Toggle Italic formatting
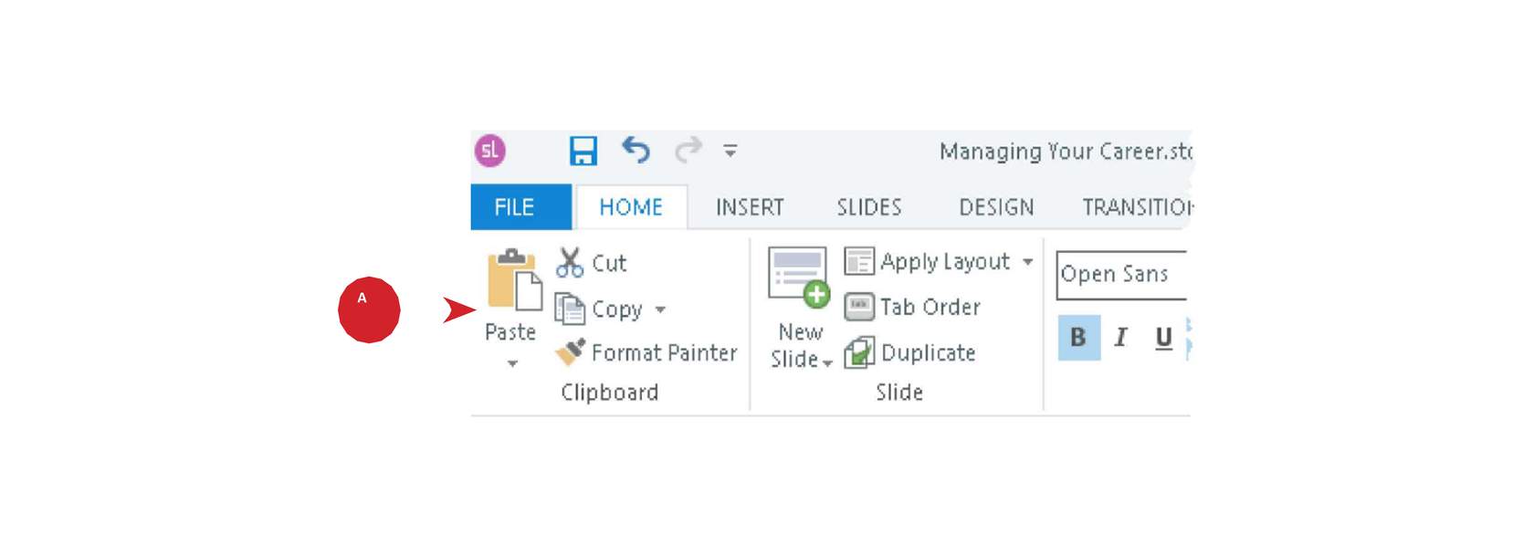Viewport: 1534px width, 545px height. pos(1120,337)
